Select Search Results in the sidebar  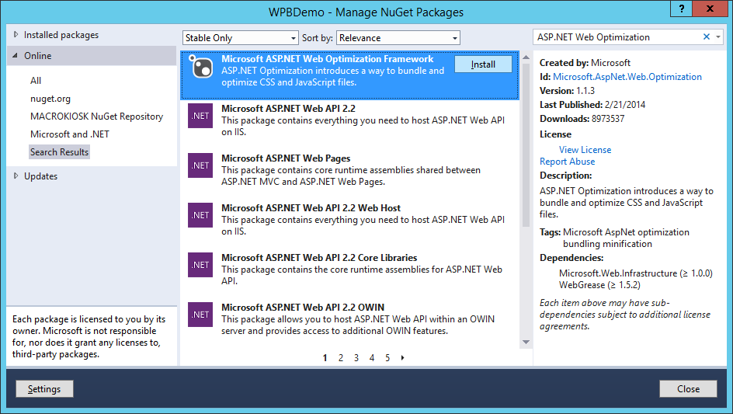pyautogui.click(x=59, y=152)
